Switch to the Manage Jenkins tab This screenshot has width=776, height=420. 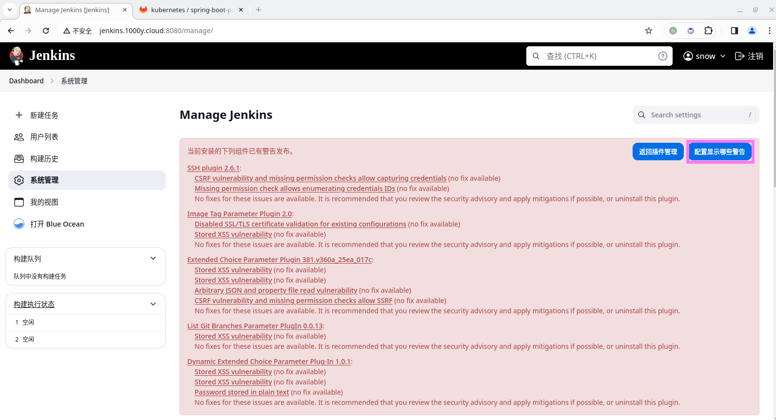click(x=73, y=10)
